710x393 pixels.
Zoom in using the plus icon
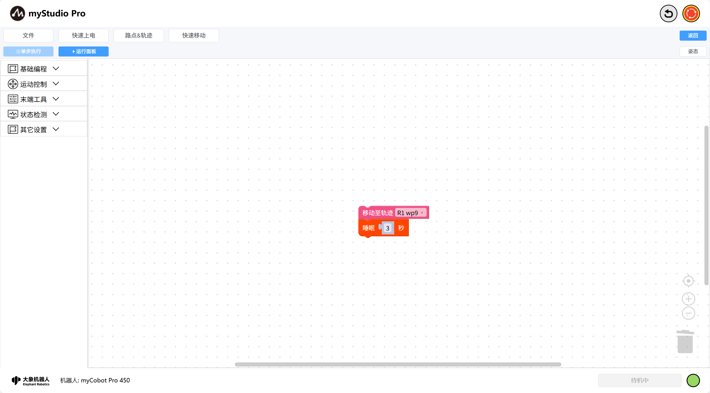click(688, 299)
